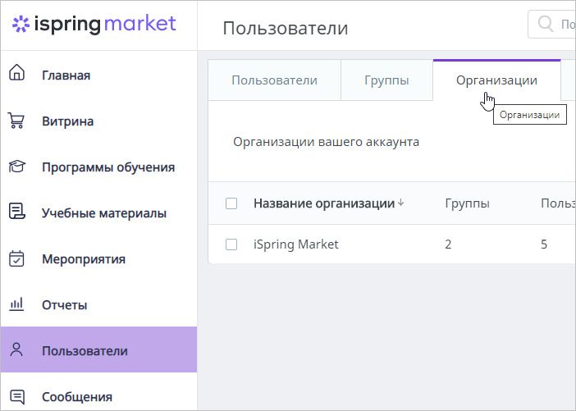Click the Организации вашего аккаунта heading
This screenshot has height=411, width=576.
(x=327, y=142)
